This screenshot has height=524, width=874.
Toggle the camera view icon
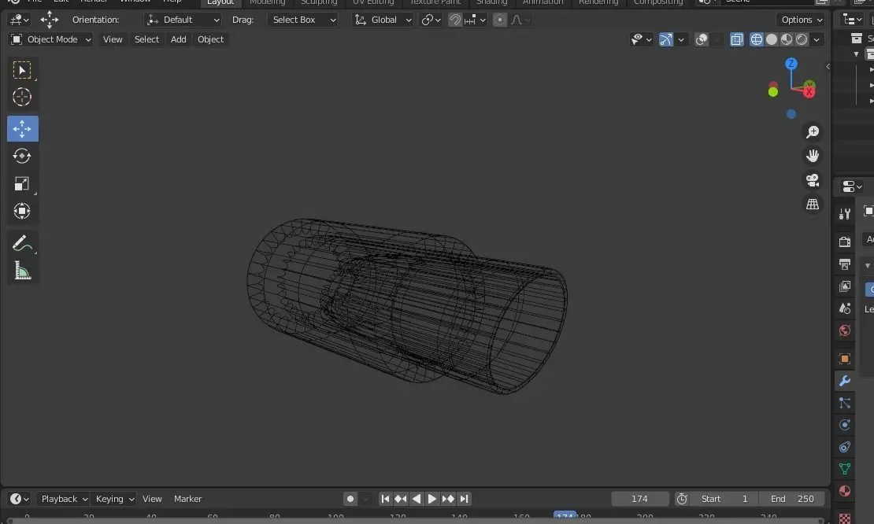[813, 180]
